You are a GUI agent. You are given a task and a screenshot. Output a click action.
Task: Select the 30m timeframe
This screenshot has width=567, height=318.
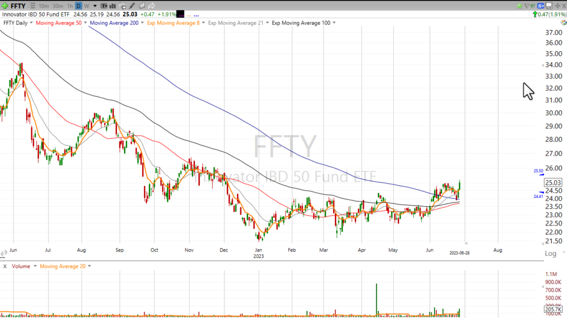click(x=57, y=6)
